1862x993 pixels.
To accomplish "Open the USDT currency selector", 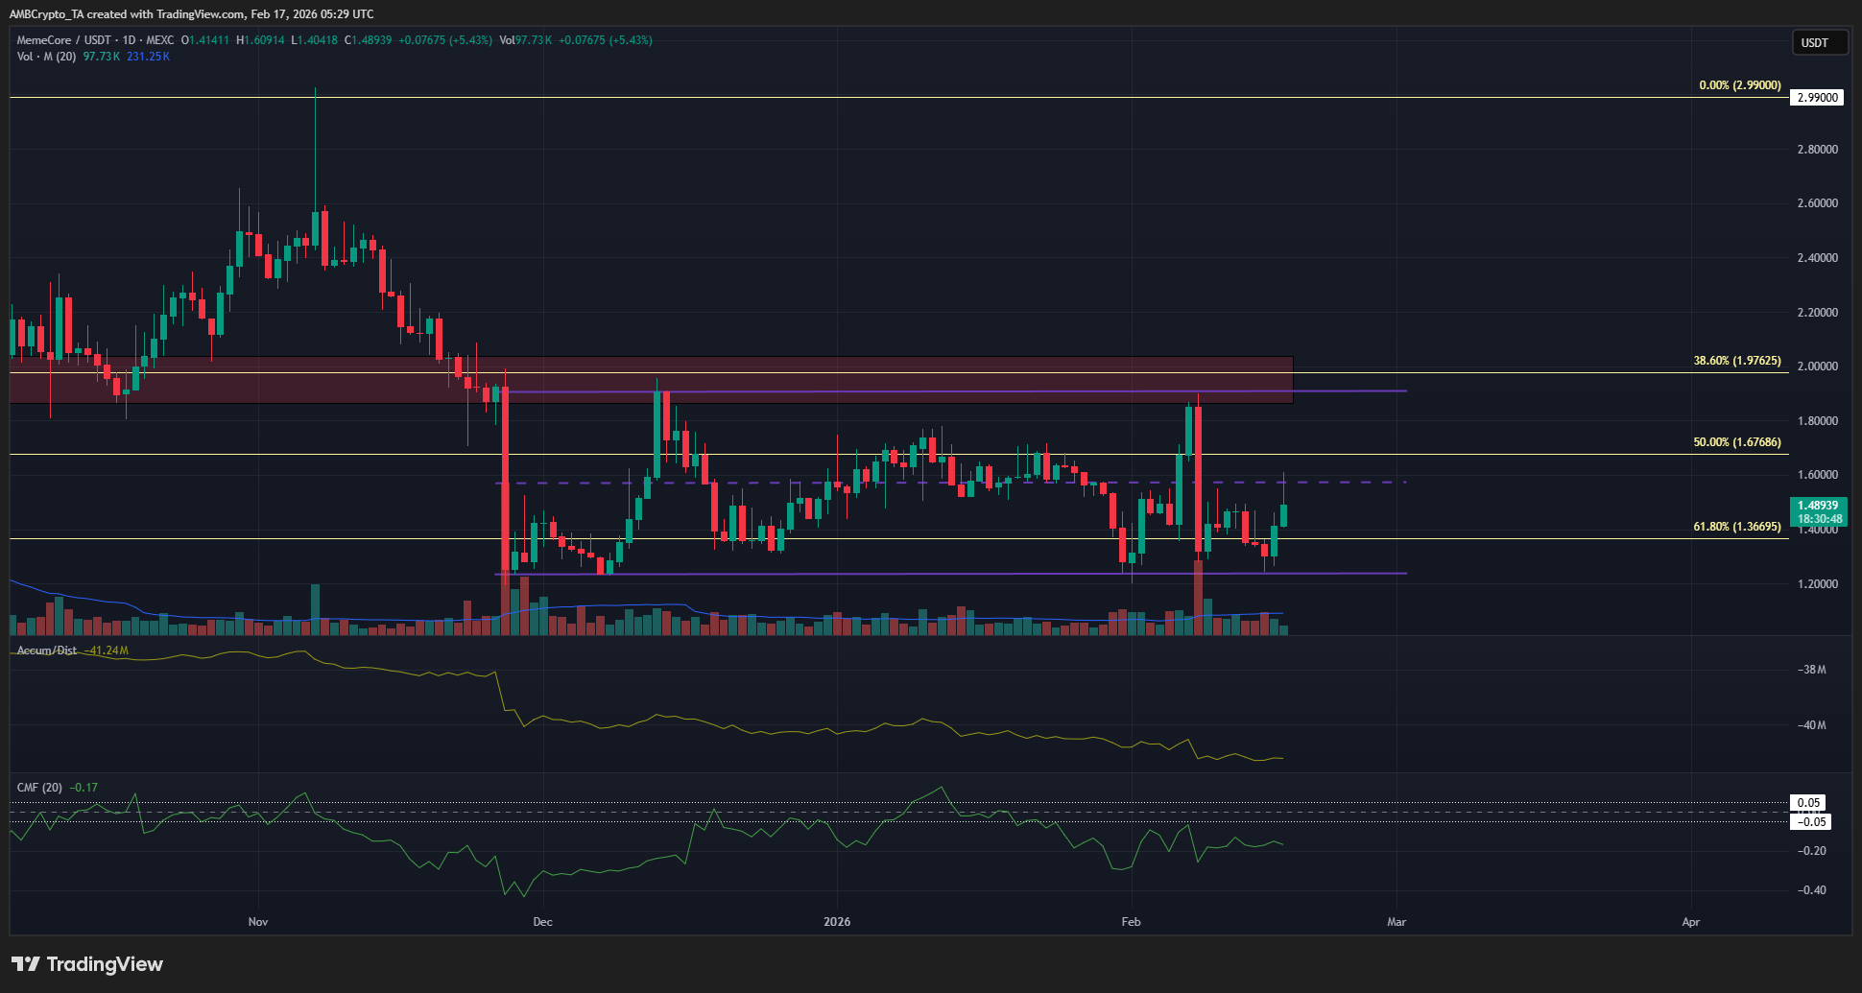I will 1819,42.
